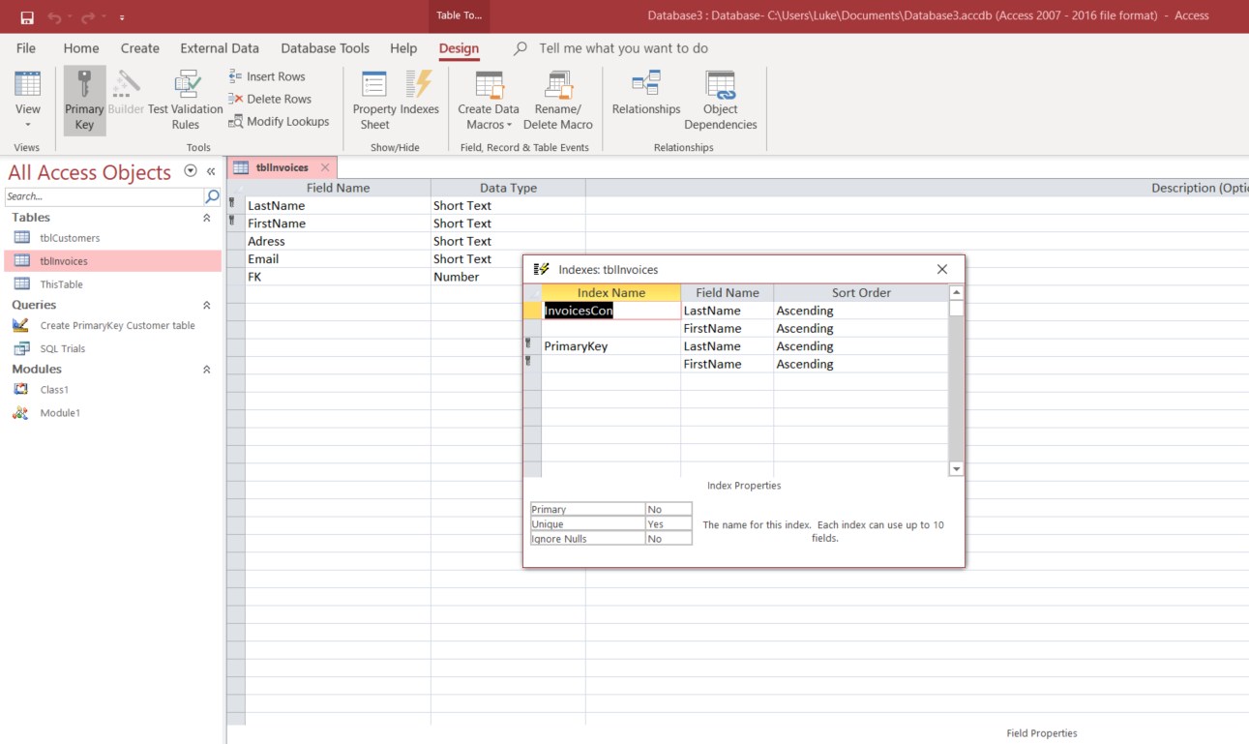Open the Help ribbon tab
1249x744 pixels.
point(403,48)
